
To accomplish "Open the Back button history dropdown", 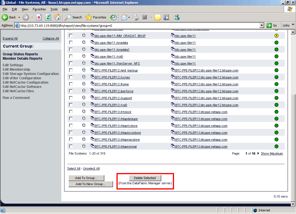I will pyautogui.click(x=19, y=17).
